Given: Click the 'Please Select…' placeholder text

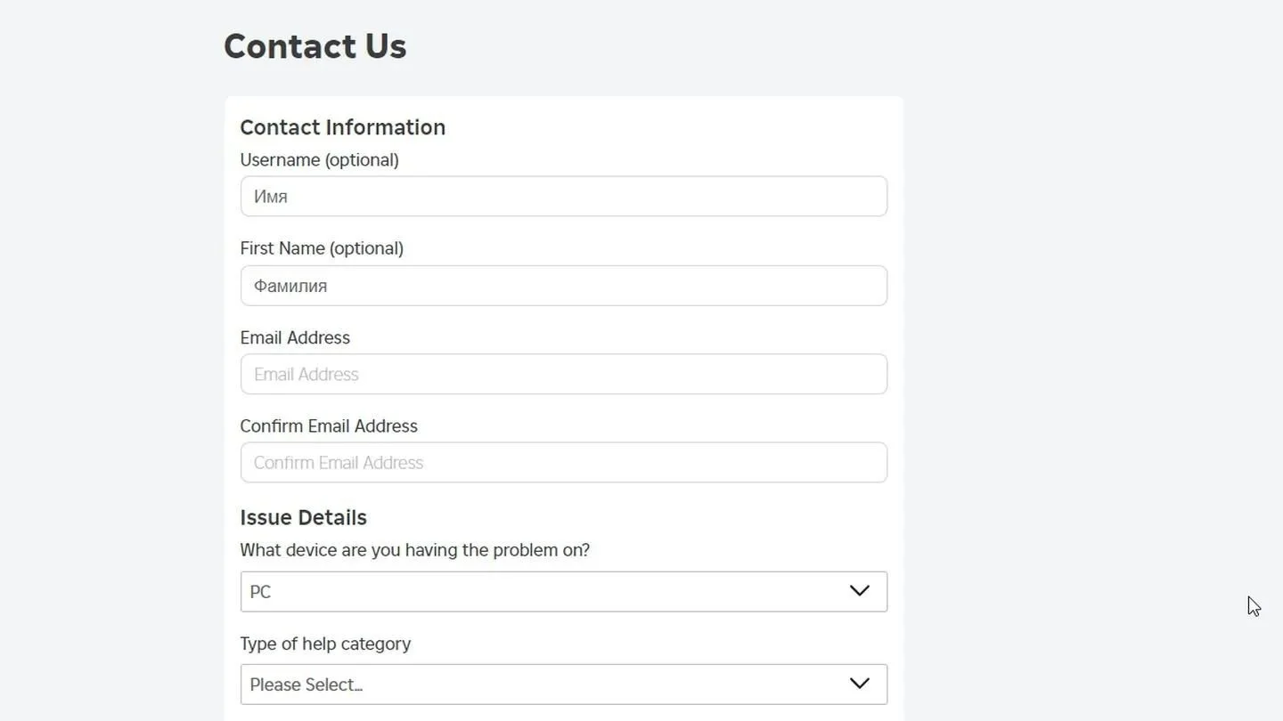Looking at the screenshot, I should click(x=306, y=685).
